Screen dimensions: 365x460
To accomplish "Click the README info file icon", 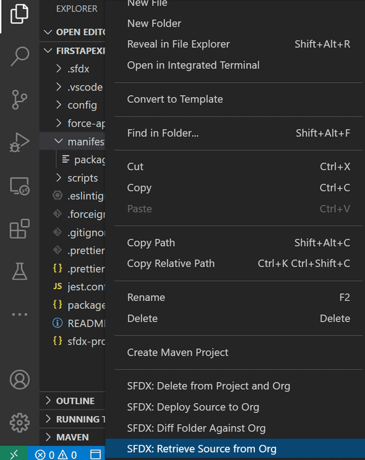I will [x=58, y=323].
